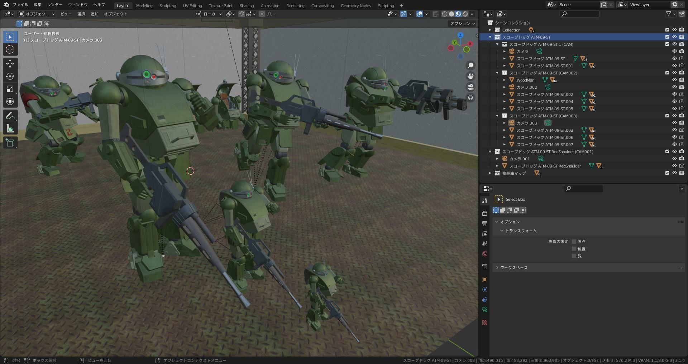The height and width of the screenshot is (364, 688).
Task: Expand 格納庫マップ collection
Action: tap(490, 173)
